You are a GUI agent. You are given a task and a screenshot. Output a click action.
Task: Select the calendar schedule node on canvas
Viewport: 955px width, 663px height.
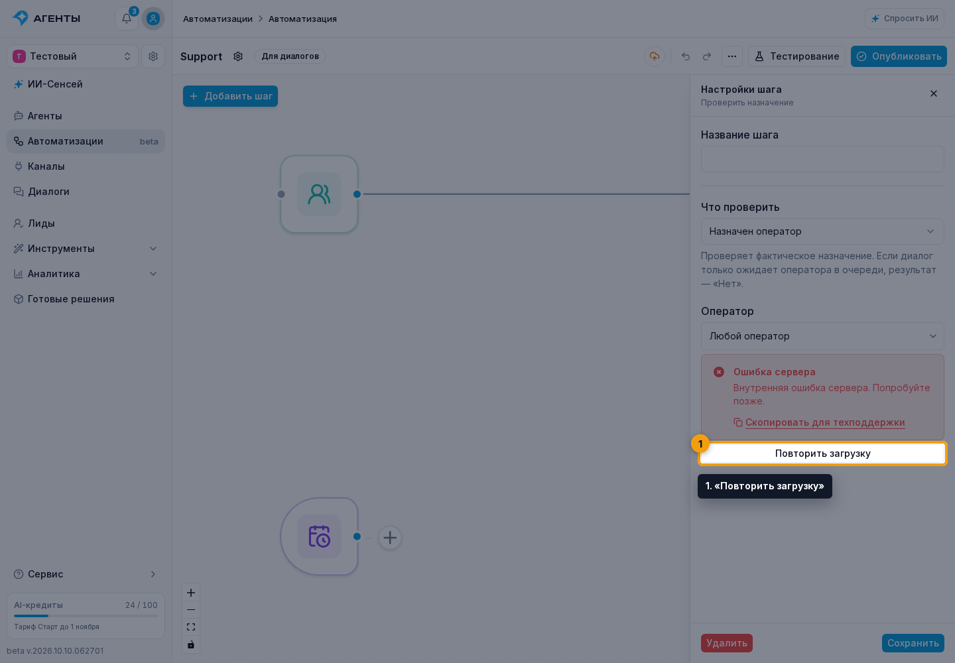319,536
